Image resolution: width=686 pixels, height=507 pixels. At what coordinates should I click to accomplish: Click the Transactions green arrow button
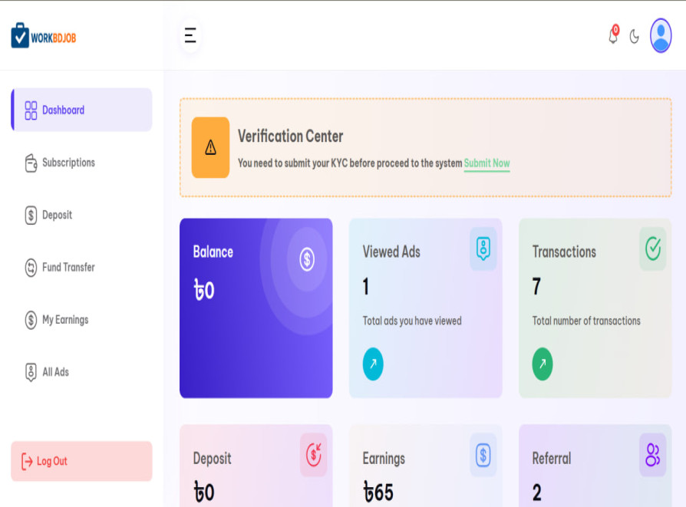click(x=543, y=364)
